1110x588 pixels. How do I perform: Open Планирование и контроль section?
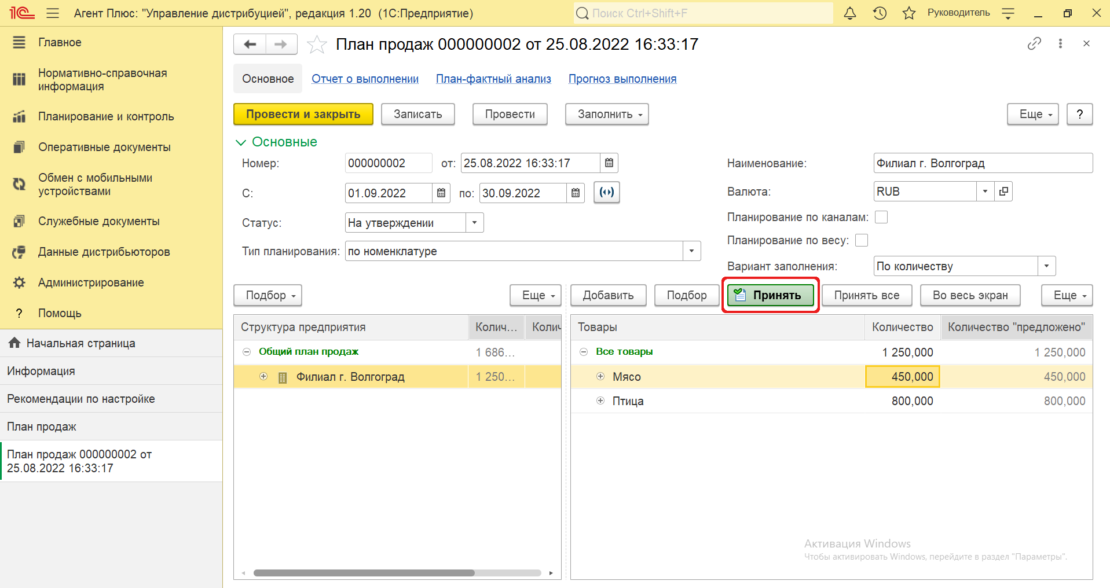pyautogui.click(x=106, y=116)
